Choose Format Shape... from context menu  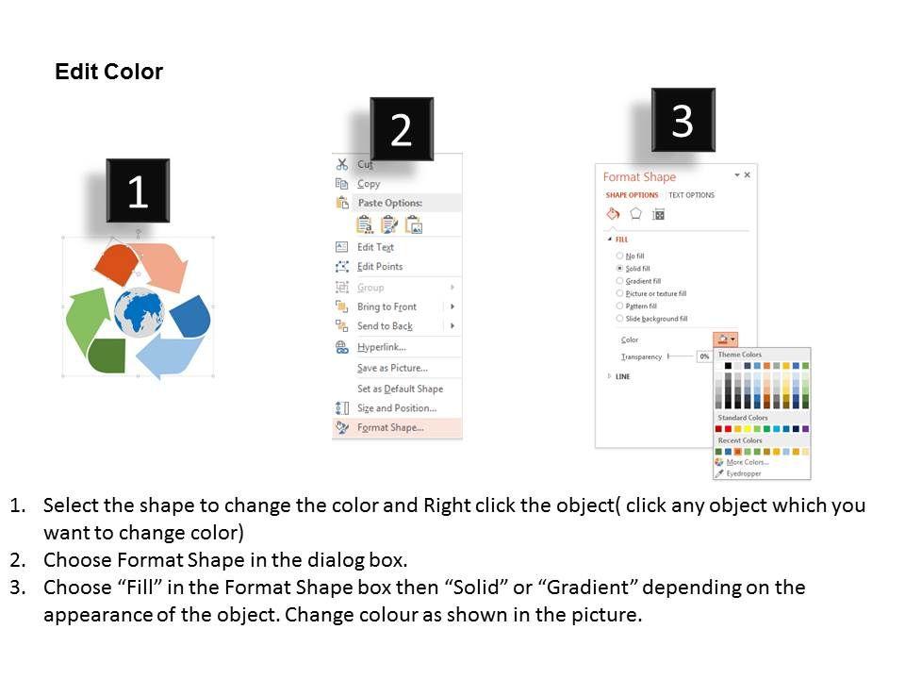click(x=390, y=428)
